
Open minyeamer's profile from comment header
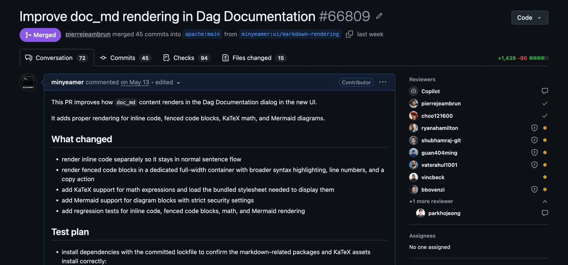click(67, 82)
